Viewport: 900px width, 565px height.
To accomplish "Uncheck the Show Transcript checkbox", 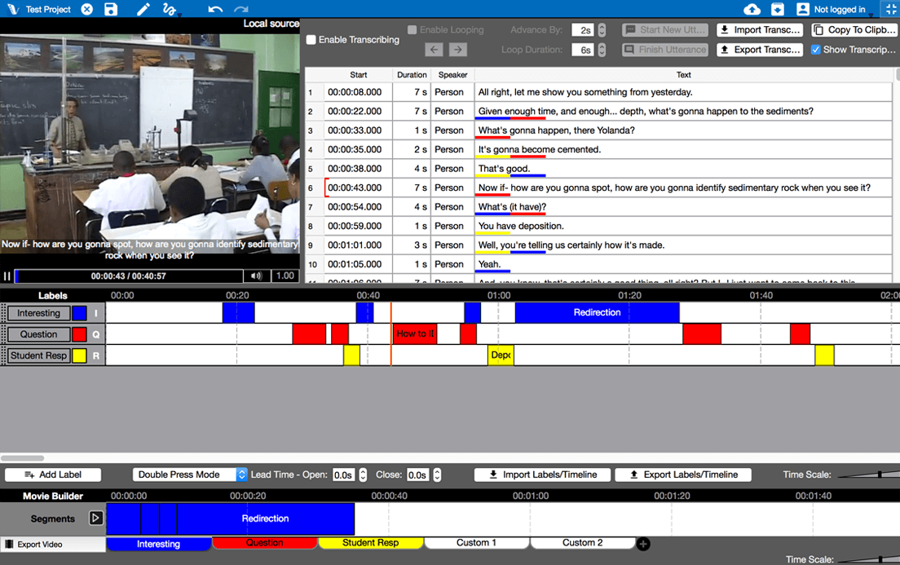I will (816, 50).
